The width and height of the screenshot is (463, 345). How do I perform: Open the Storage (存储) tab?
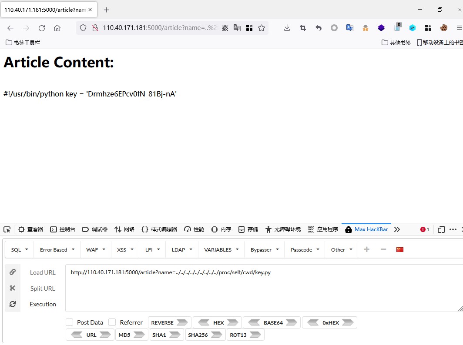248,229
